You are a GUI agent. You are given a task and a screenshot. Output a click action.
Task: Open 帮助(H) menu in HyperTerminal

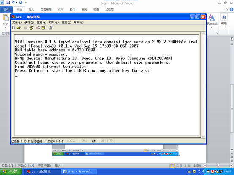pos(79,22)
